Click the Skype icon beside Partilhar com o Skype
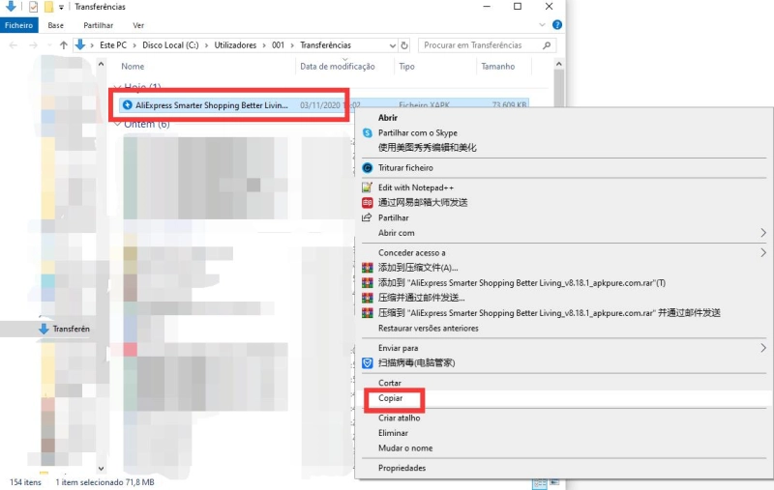The image size is (774, 490). pyautogui.click(x=368, y=132)
